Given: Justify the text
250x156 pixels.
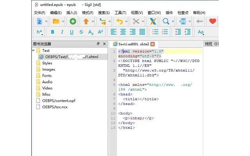Looking at the screenshot, I should point(142,32).
